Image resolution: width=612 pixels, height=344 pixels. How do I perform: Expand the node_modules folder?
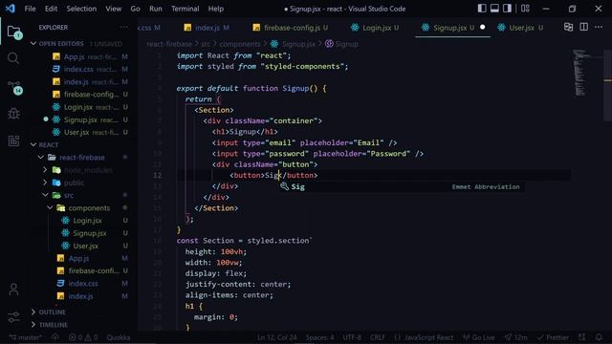(x=45, y=170)
